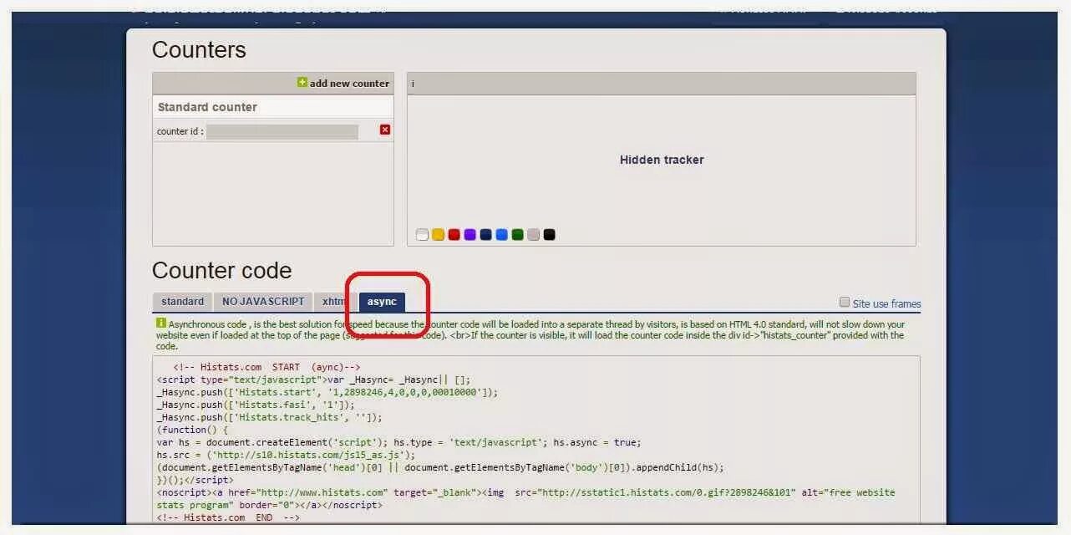Image resolution: width=1071 pixels, height=535 pixels.
Task: Choose the red color swatch
Action: coord(454,235)
